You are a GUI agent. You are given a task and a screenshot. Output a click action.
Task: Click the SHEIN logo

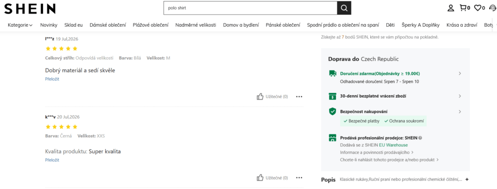(30, 9)
